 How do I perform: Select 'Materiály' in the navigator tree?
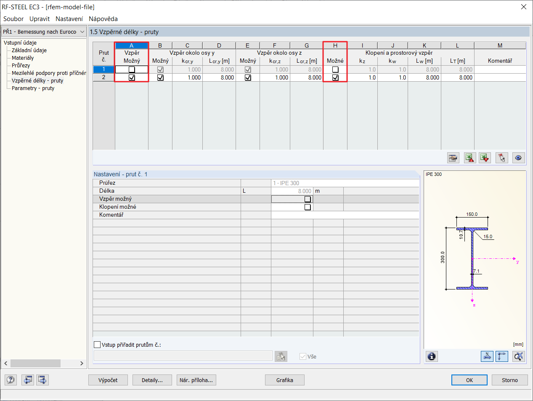pos(23,58)
